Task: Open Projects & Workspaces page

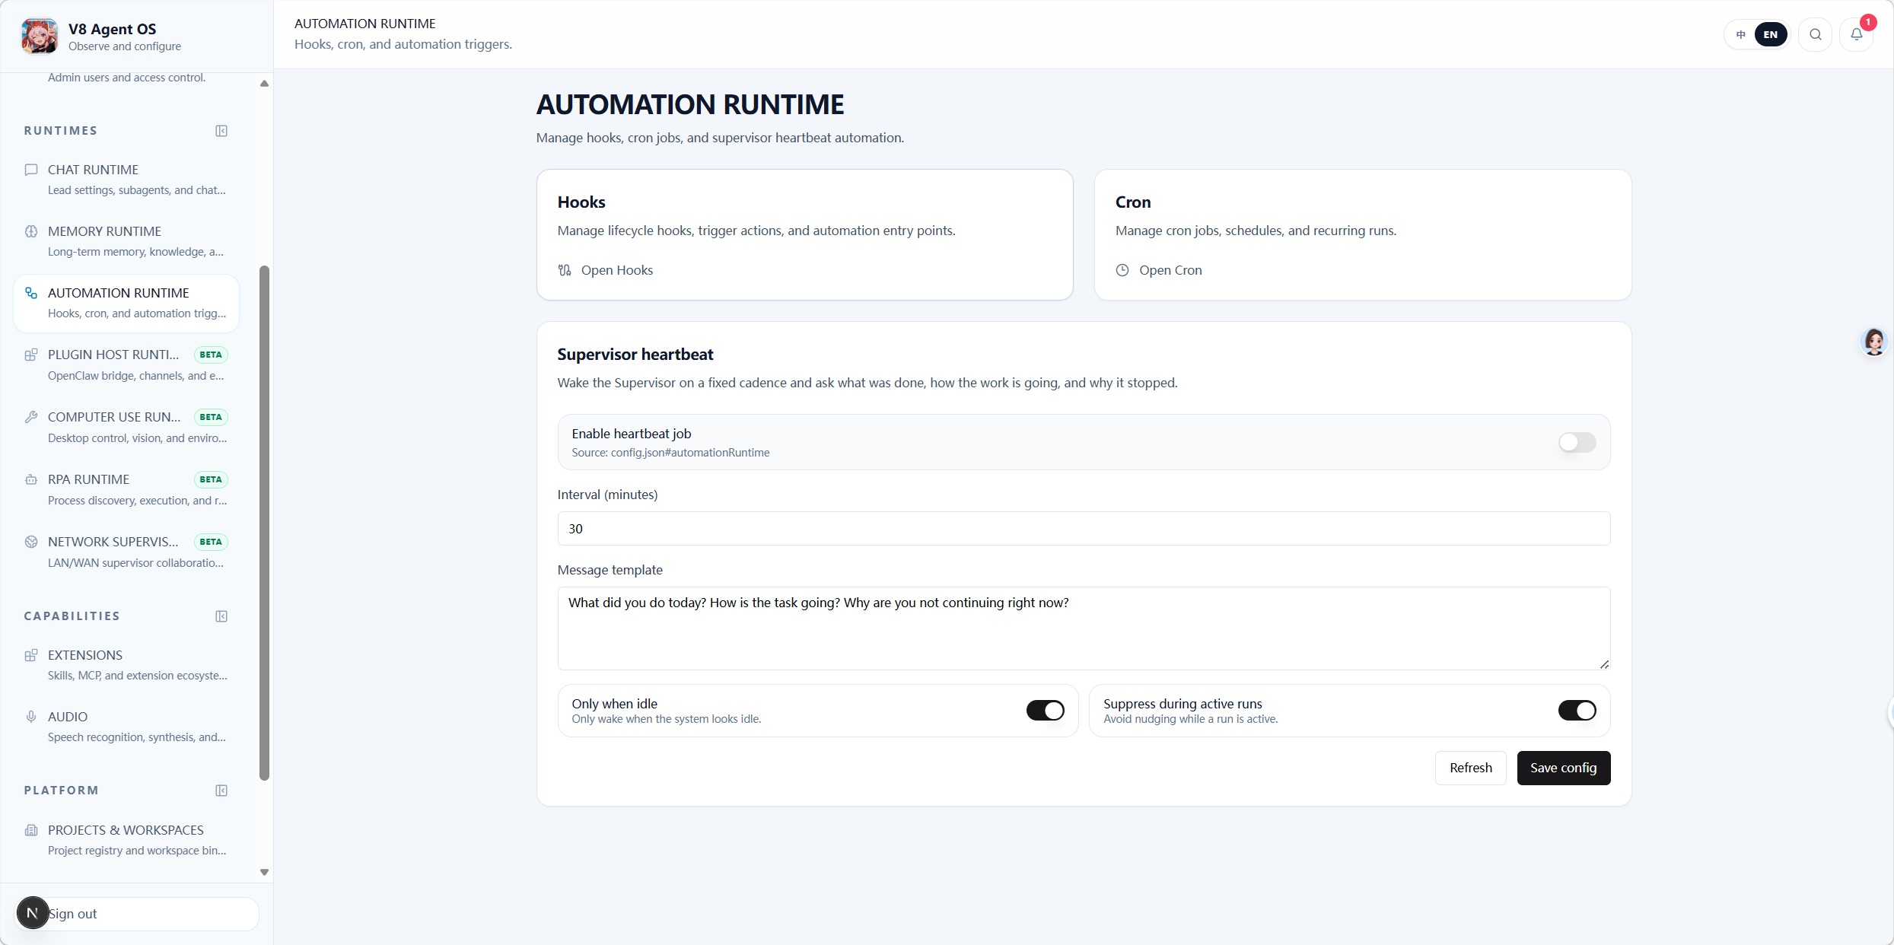Action: [125, 830]
